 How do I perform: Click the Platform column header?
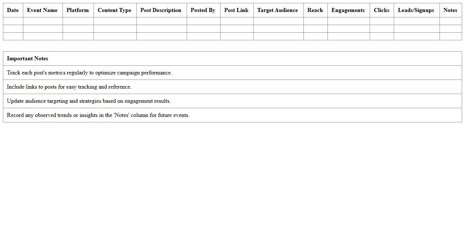[77, 10]
